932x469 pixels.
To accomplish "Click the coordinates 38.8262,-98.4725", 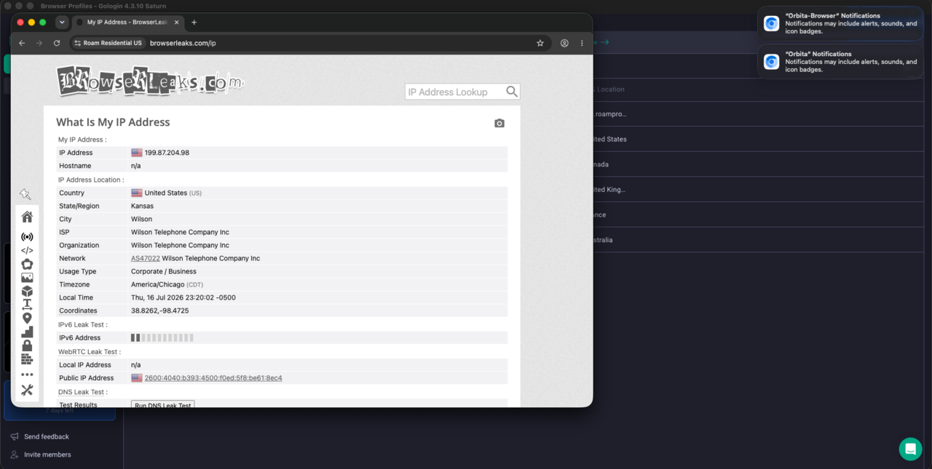I will [159, 310].
